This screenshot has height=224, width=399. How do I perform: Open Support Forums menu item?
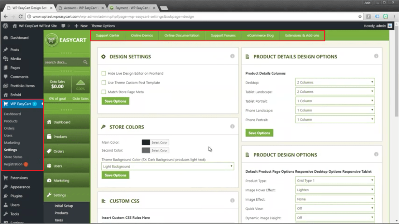pyautogui.click(x=223, y=35)
